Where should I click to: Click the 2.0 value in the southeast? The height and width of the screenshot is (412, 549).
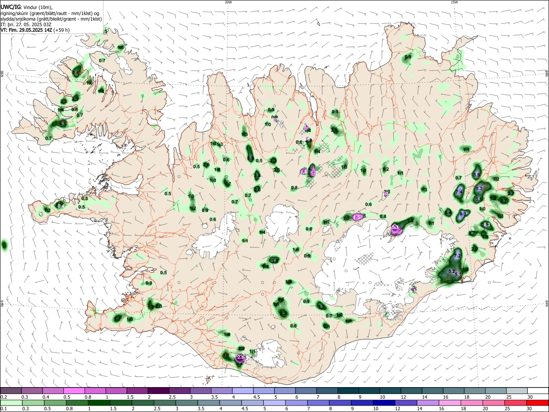click(x=474, y=249)
